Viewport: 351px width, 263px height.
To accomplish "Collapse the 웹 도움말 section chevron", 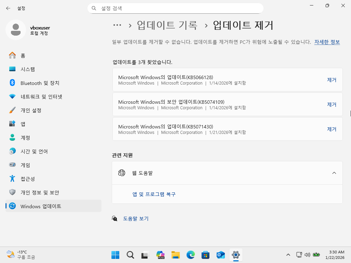I will [x=334, y=173].
